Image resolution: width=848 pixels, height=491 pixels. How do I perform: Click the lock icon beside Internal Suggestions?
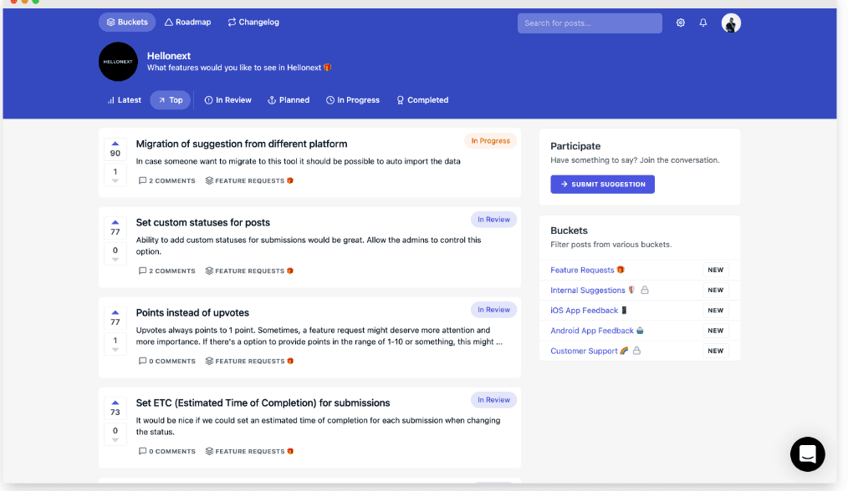[645, 290]
